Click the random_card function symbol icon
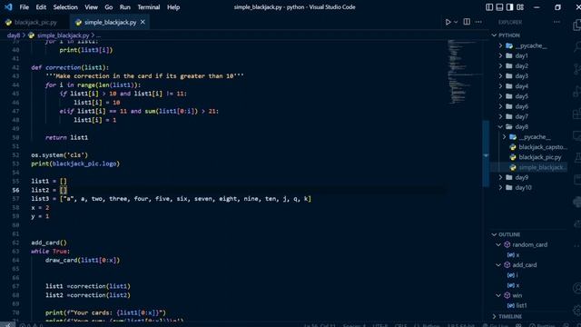Image resolution: width=581 pixels, height=327 pixels. click(507, 244)
